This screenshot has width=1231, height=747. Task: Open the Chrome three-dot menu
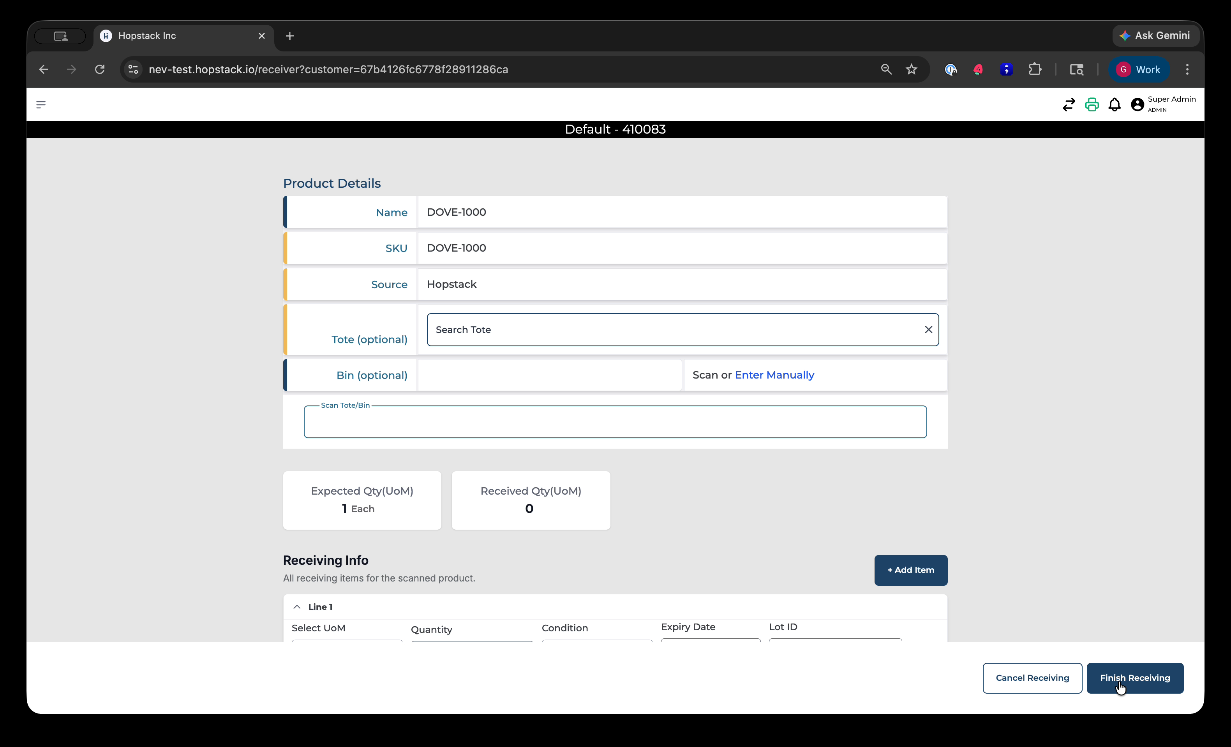(x=1187, y=69)
